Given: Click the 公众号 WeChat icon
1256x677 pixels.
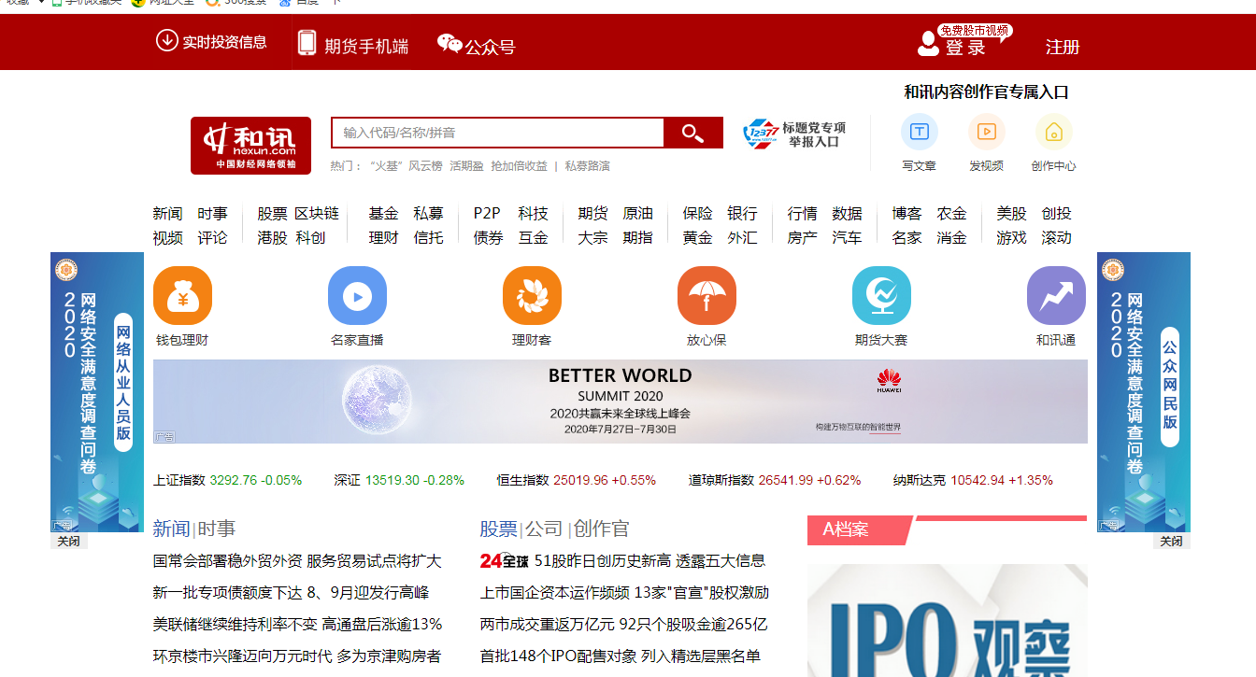Looking at the screenshot, I should tap(450, 44).
